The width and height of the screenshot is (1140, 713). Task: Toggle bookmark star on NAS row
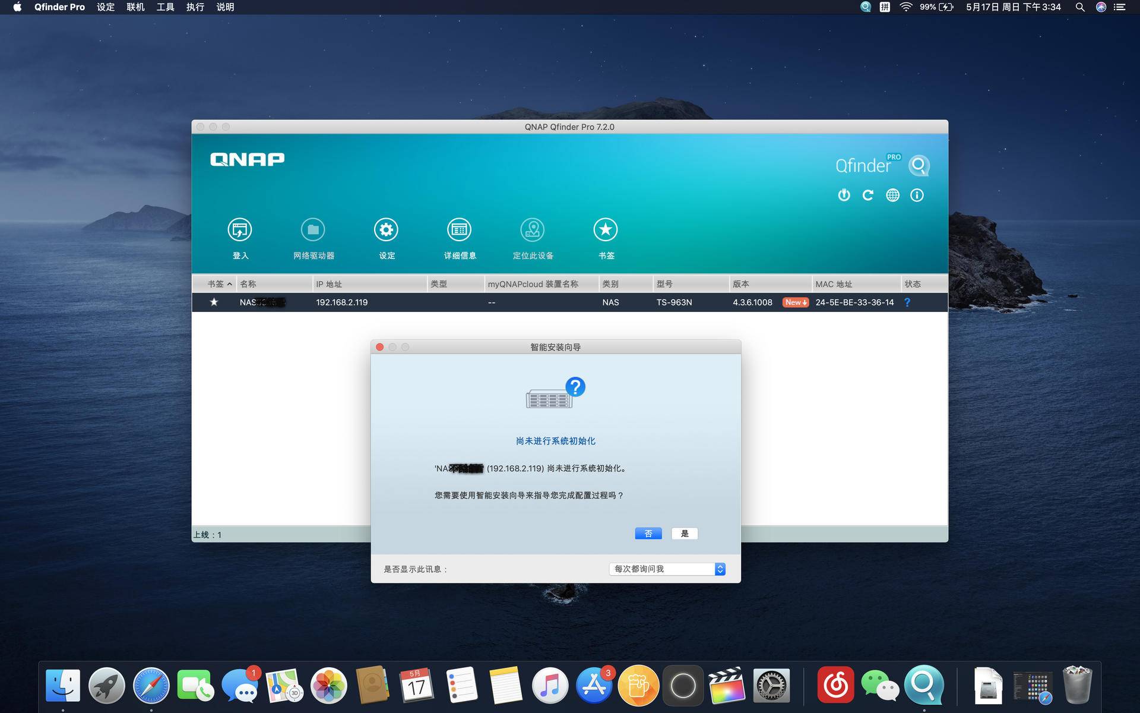tap(214, 302)
